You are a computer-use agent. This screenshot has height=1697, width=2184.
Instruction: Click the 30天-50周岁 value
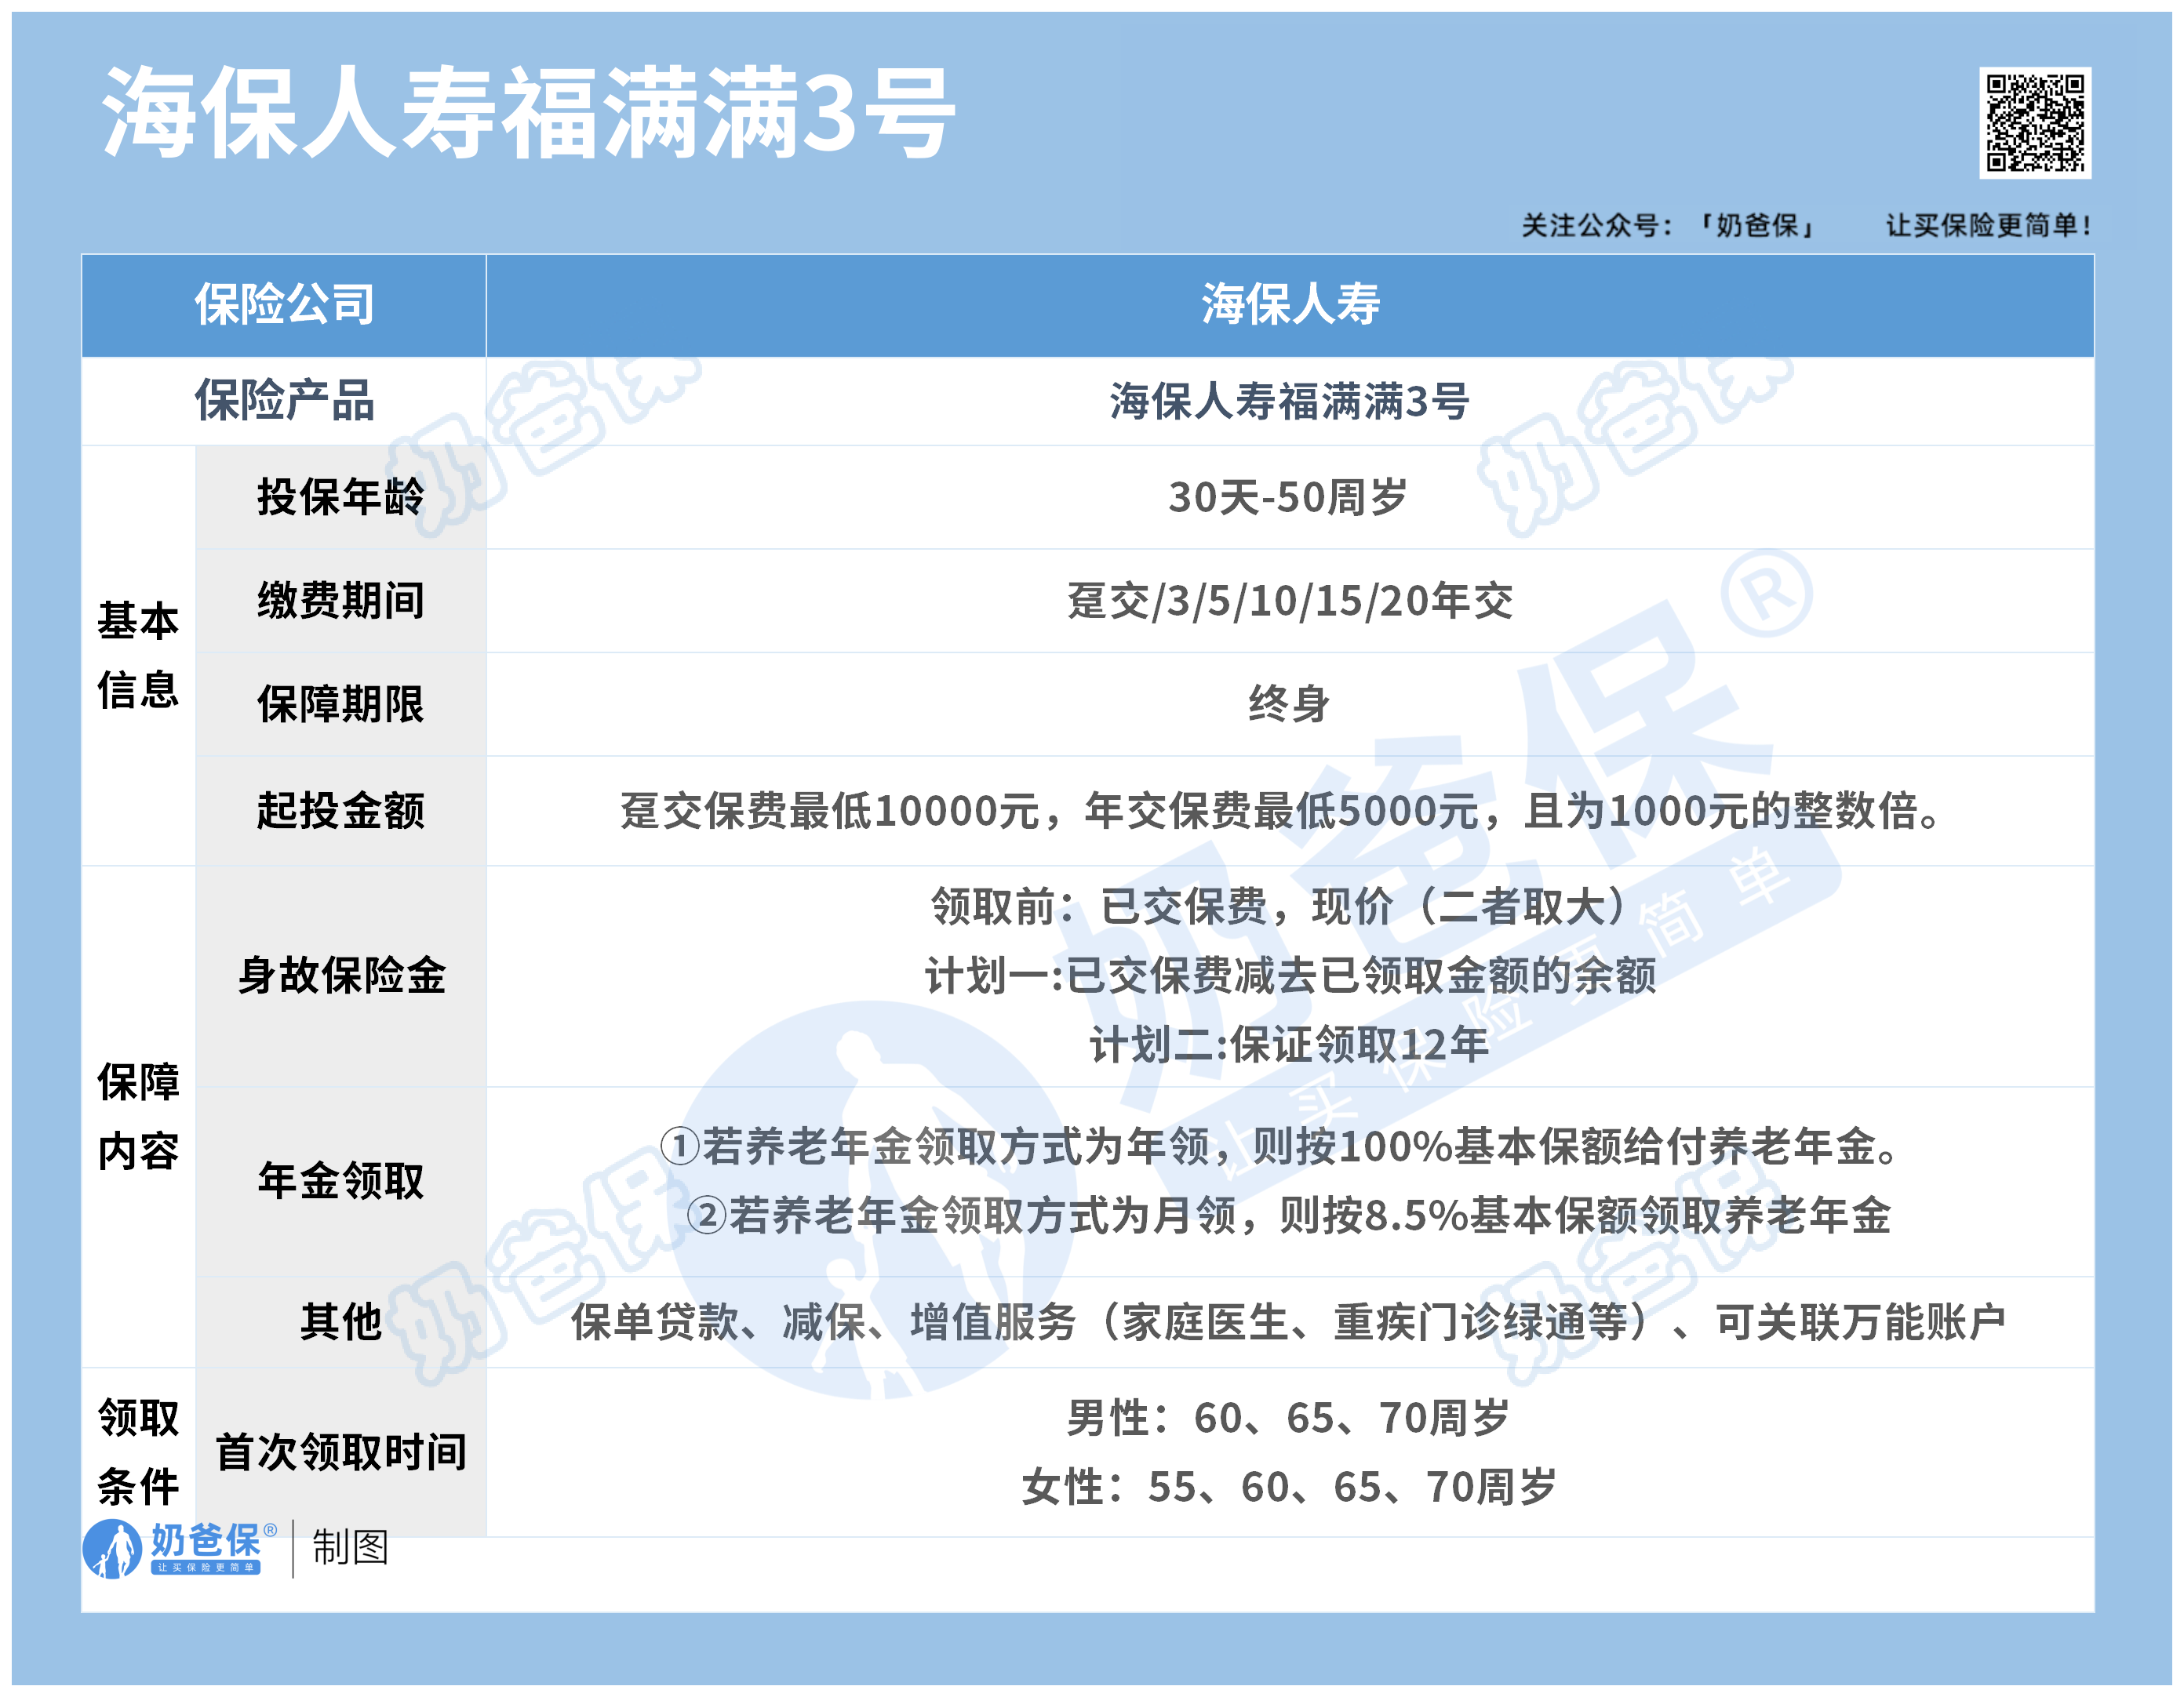[x=1288, y=496]
